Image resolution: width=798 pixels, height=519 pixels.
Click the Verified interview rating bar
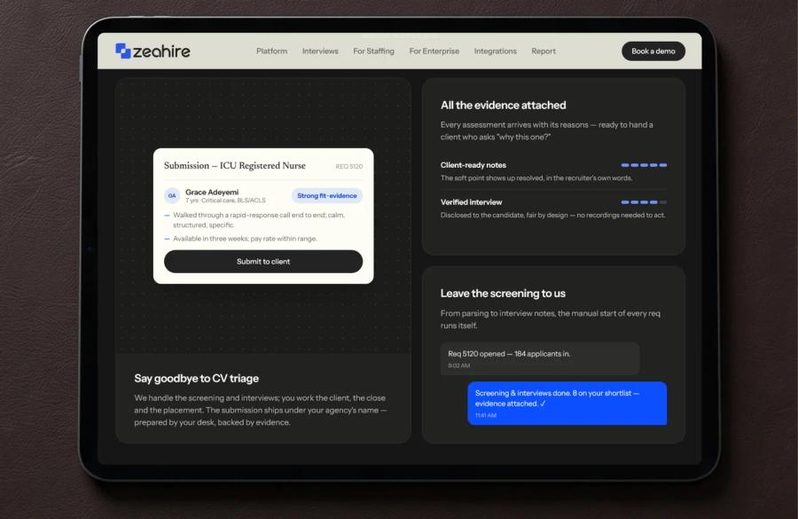(x=644, y=202)
